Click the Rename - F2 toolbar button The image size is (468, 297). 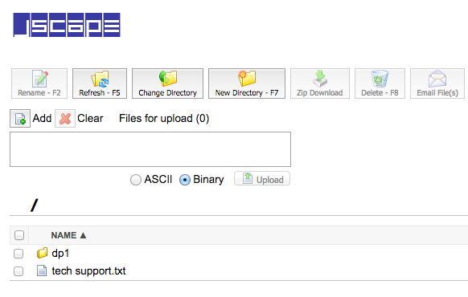point(39,83)
